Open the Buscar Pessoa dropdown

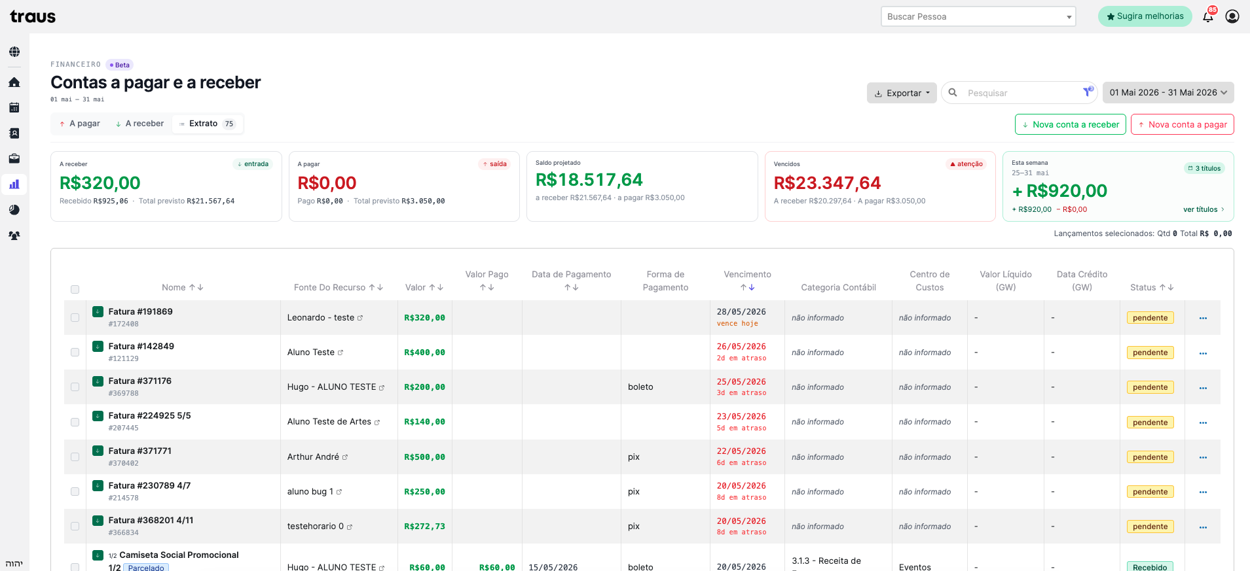tap(978, 16)
